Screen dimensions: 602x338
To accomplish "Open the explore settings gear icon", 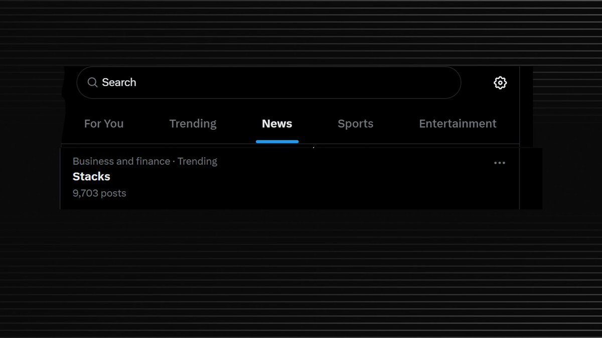I will click(500, 83).
